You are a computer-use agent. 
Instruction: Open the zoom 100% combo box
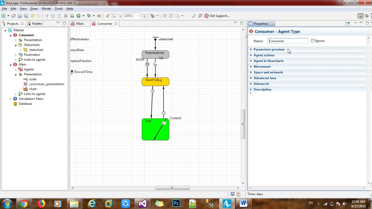click(x=132, y=16)
